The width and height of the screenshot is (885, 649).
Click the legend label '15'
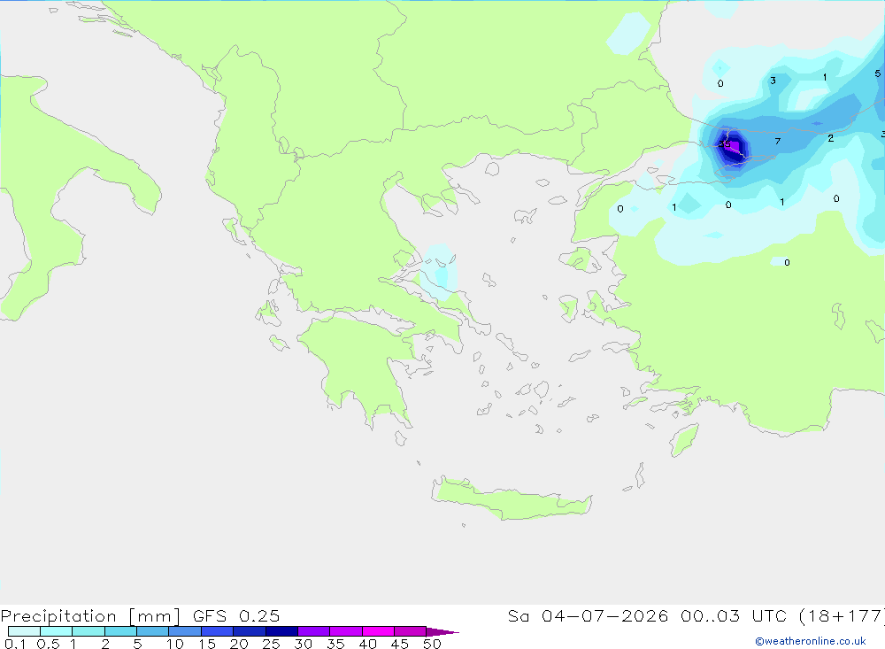[207, 644]
